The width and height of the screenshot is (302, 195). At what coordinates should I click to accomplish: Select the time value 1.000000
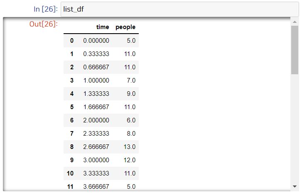(96, 80)
